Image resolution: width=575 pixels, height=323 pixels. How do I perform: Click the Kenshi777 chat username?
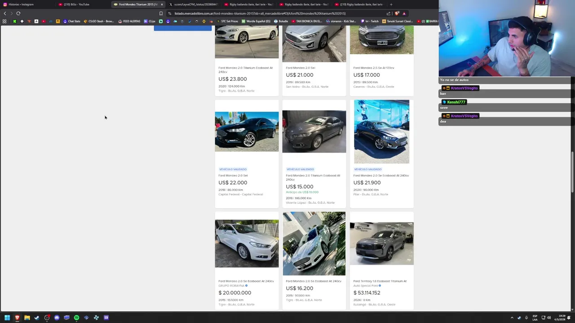(456, 102)
